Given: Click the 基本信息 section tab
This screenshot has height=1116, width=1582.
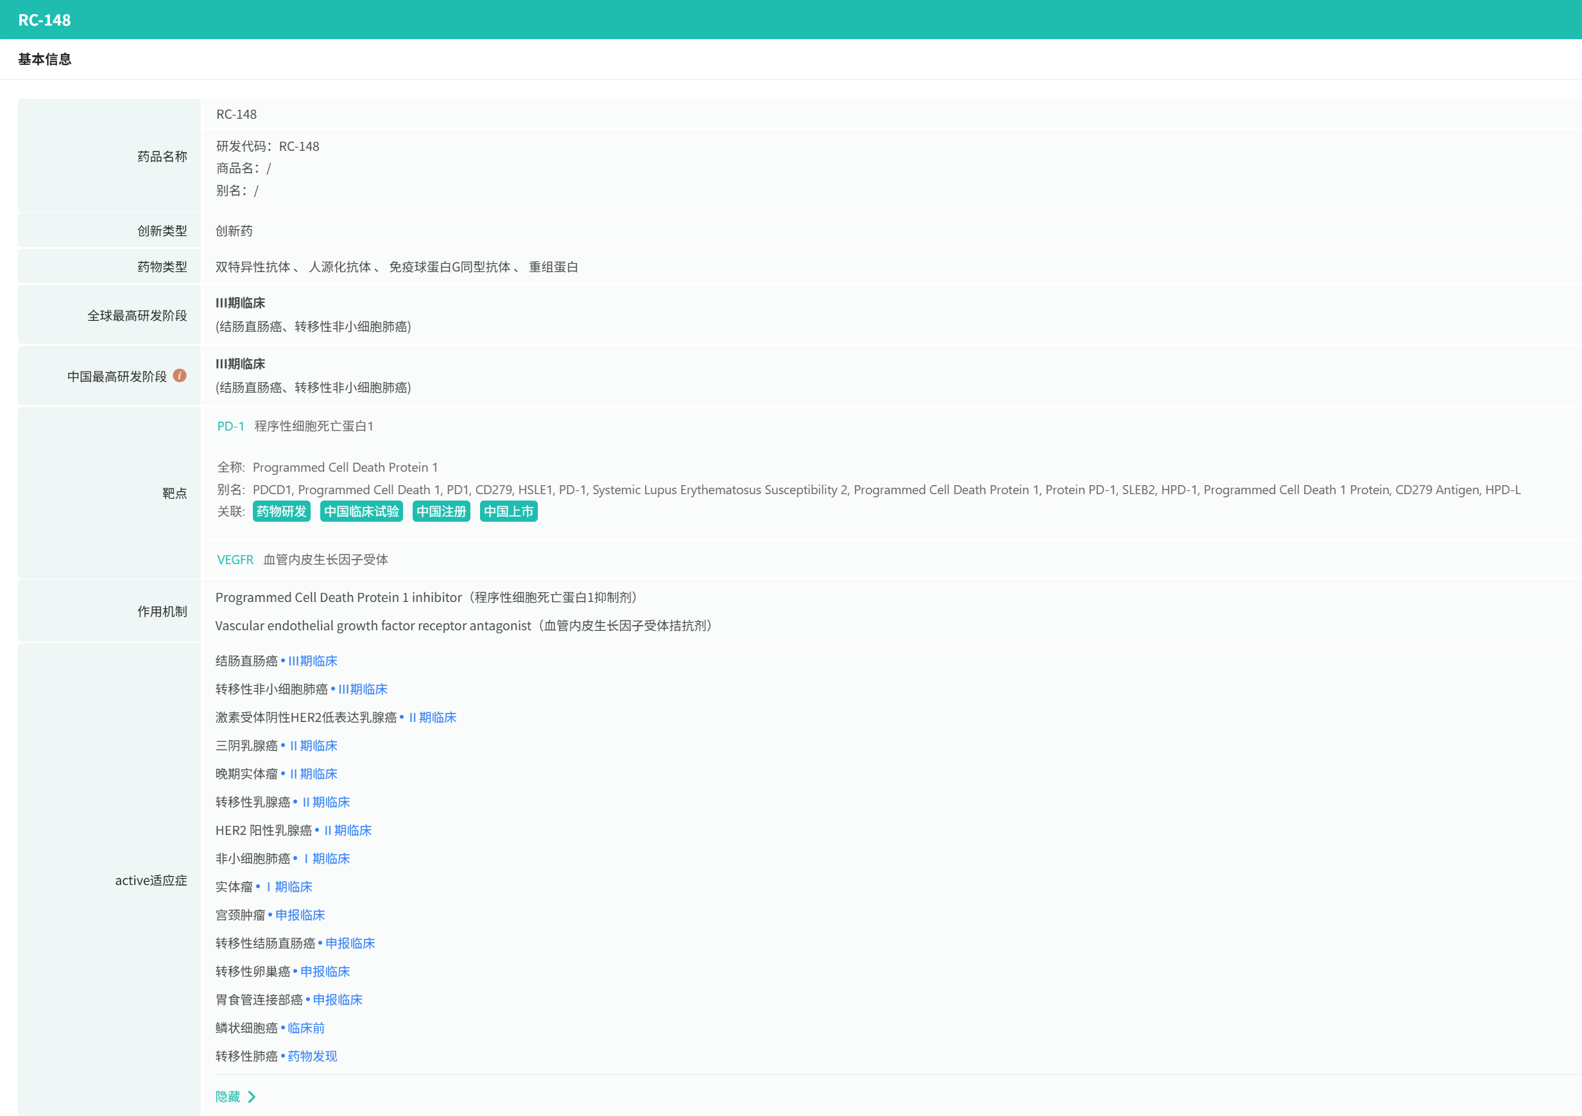Looking at the screenshot, I should (x=45, y=59).
